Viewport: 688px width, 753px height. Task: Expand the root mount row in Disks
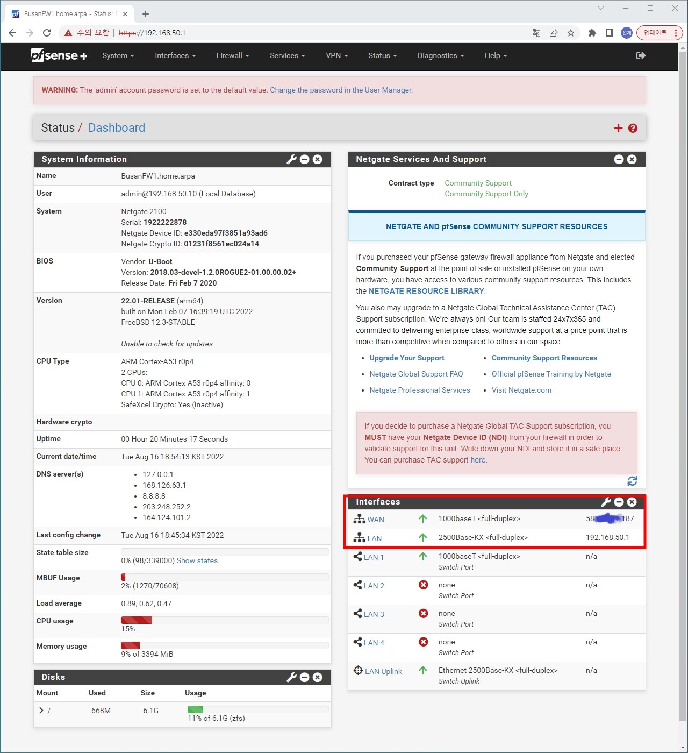[x=41, y=711]
